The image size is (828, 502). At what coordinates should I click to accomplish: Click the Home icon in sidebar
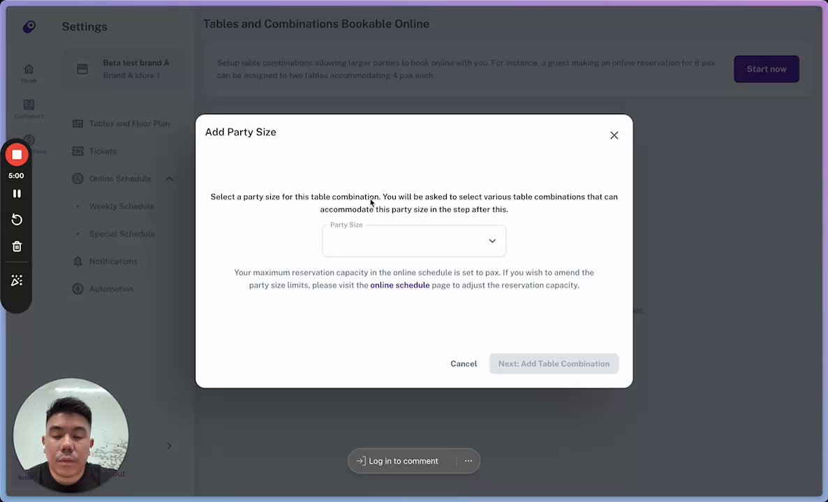(x=29, y=72)
